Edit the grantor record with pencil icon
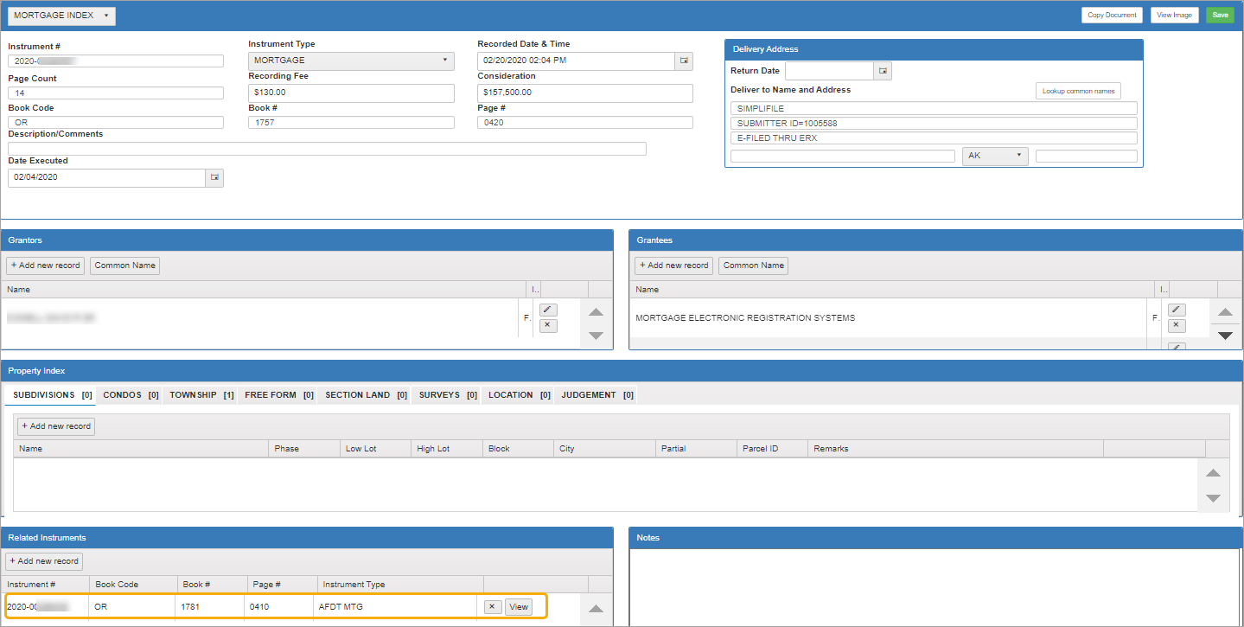This screenshot has height=627, width=1244. (x=548, y=310)
